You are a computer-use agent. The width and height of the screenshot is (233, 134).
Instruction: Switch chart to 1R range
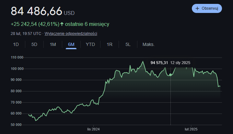(x=110, y=44)
